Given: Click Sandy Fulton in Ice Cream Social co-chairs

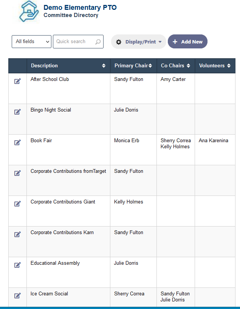Looking at the screenshot, I should [x=175, y=293].
